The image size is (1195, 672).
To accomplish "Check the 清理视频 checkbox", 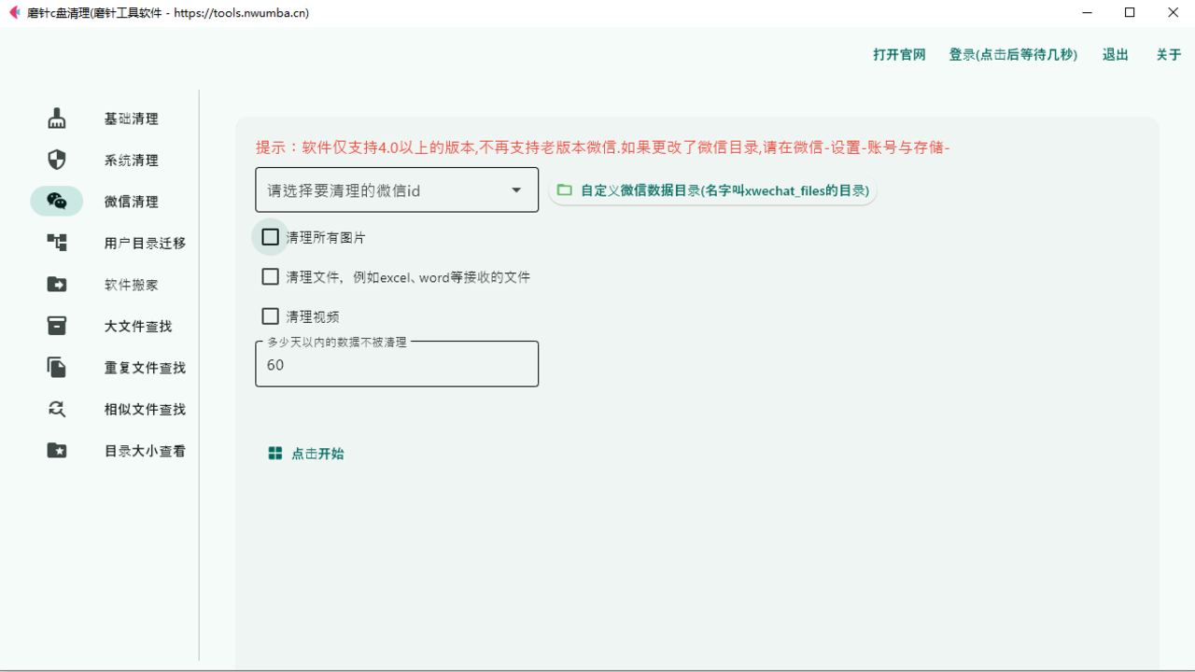I will pyautogui.click(x=271, y=316).
